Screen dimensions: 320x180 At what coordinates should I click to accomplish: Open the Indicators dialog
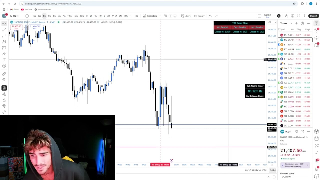pyautogui.click(x=150, y=16)
